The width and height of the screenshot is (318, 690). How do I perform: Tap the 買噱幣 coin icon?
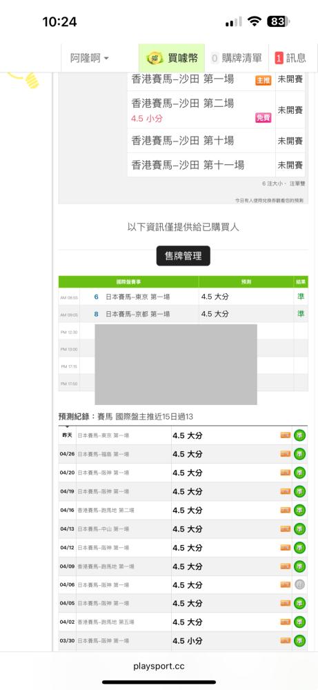155,58
